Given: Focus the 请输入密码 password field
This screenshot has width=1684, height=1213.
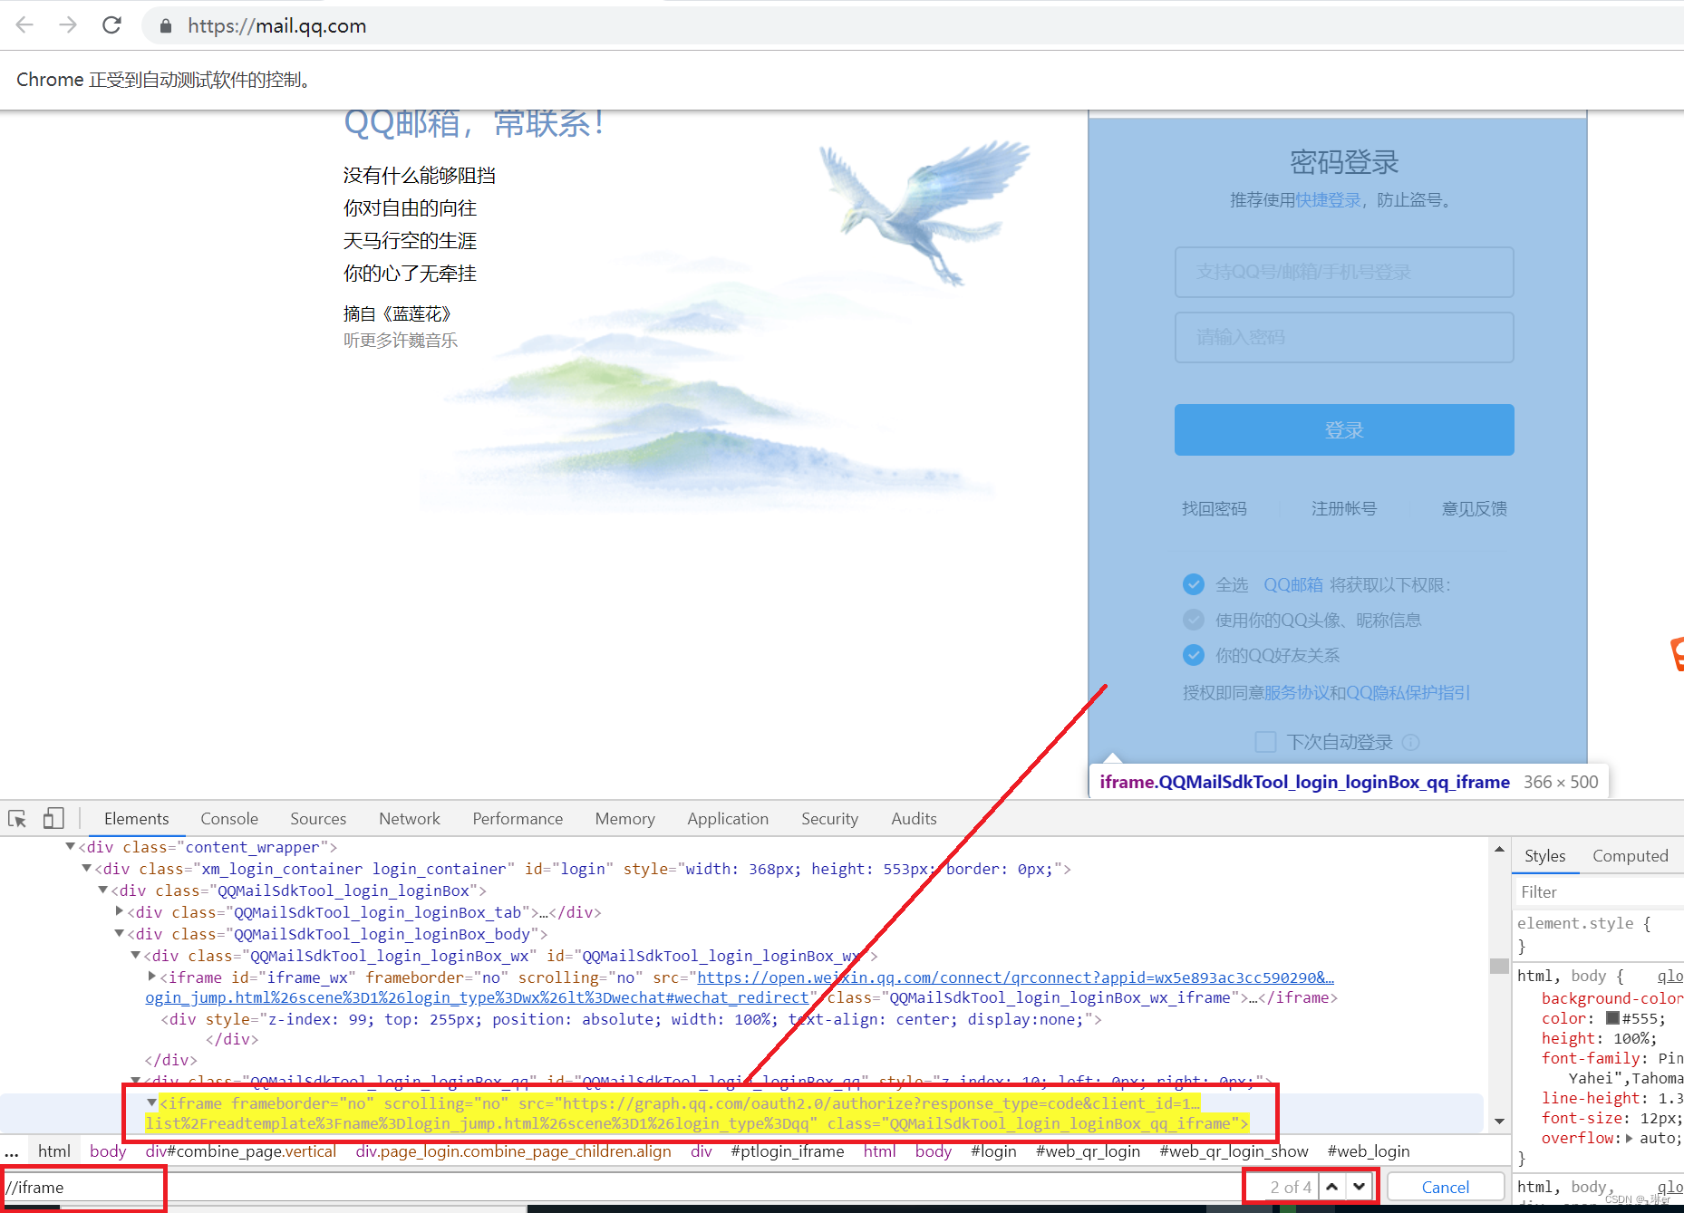Looking at the screenshot, I should [1344, 338].
